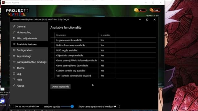Select 'HUD toggle available' row
Image resolution: width=198 pixels, height=111 pixels.
click(103, 50)
